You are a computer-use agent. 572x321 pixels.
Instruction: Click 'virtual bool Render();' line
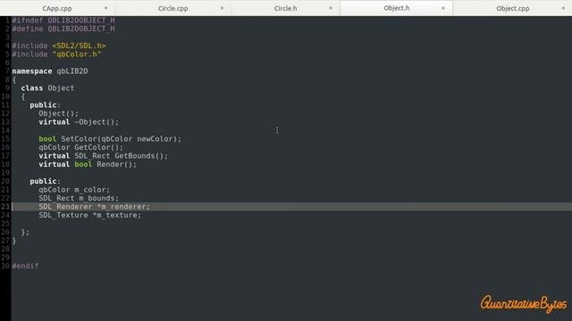click(88, 164)
